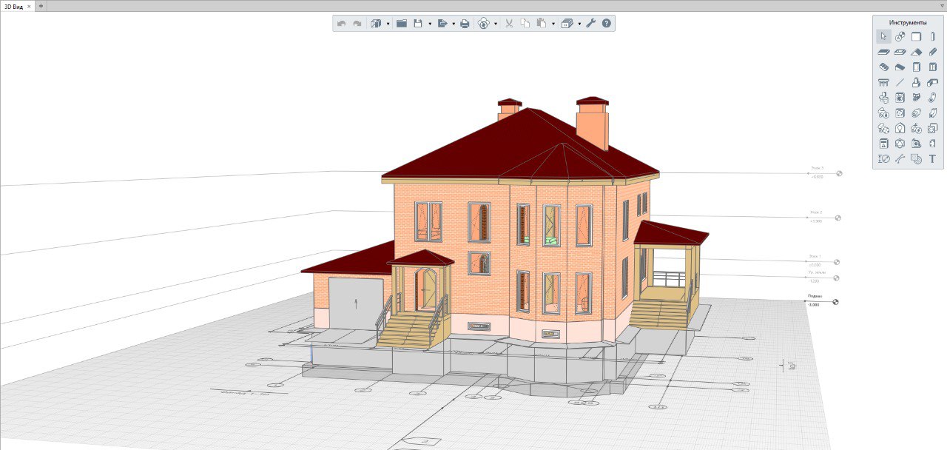Click the copy icon in toolbar
The height and width of the screenshot is (450, 947).
pos(525,24)
